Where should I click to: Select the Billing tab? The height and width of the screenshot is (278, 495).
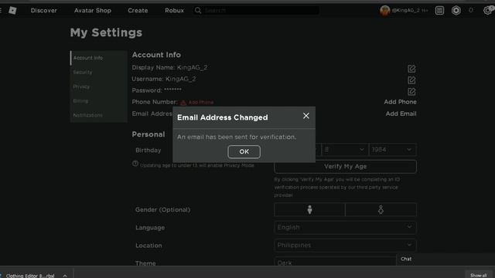point(99,101)
